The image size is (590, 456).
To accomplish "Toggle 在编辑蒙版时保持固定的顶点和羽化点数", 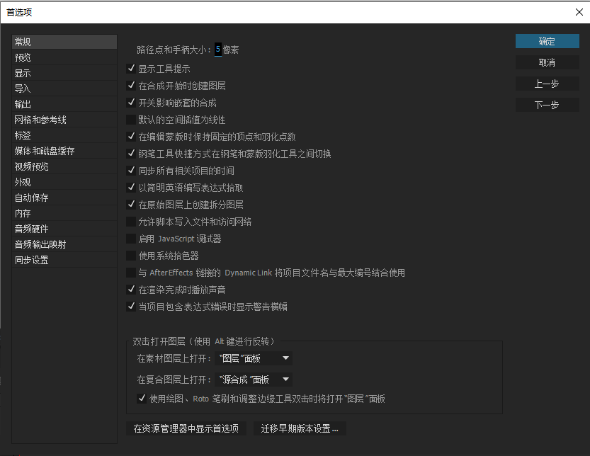I will [131, 137].
